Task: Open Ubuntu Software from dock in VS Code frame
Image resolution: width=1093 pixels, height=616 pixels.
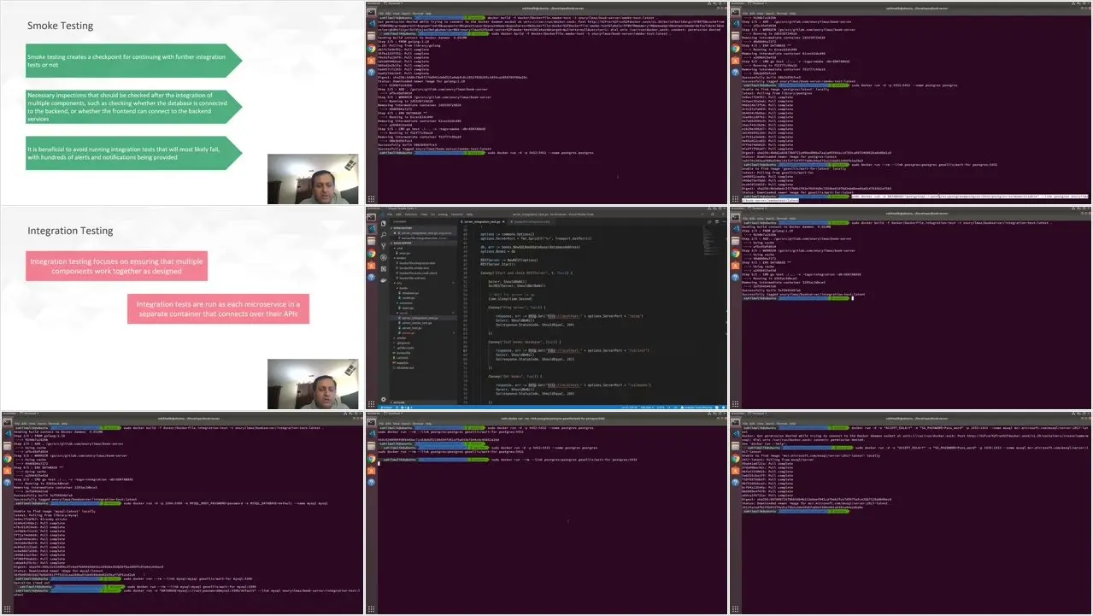Action: click(371, 266)
